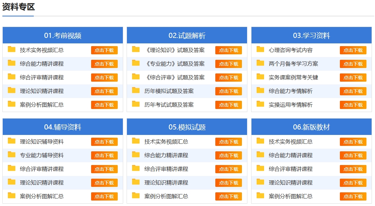Click folder icon next to 专业能力辅导资料

(12, 155)
